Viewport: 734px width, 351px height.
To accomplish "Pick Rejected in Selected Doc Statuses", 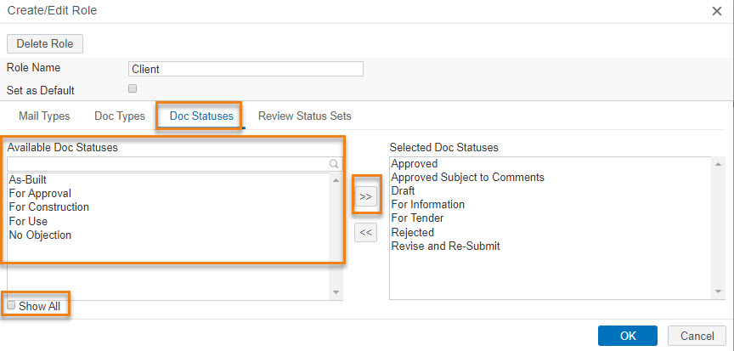I will coord(412,232).
